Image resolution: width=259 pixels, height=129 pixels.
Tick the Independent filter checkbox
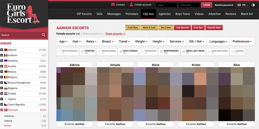[x=161, y=51]
